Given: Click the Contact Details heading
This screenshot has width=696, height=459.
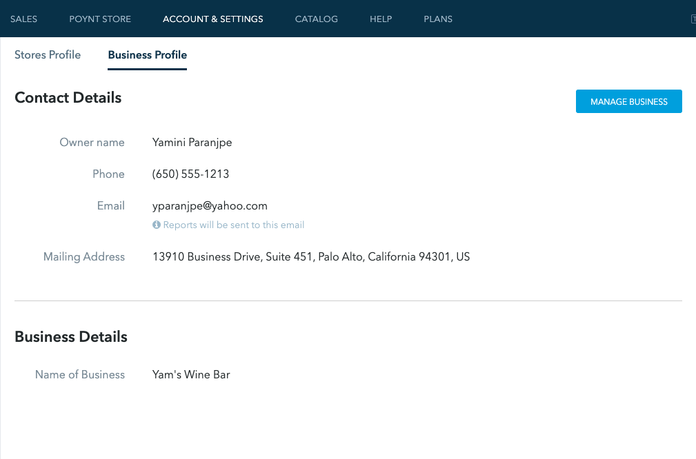Looking at the screenshot, I should (x=68, y=98).
